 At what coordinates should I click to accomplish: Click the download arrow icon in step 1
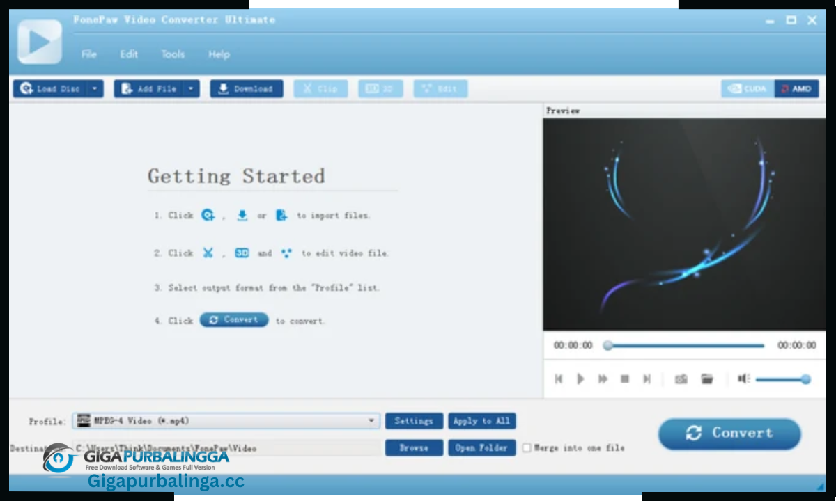pos(242,215)
